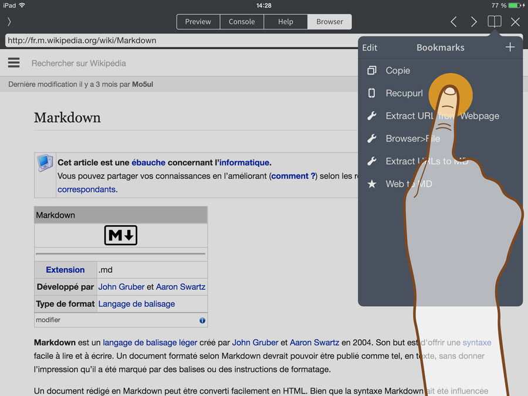The image size is (528, 396).
Task: Click the blue info icon in infobox
Action: [x=202, y=320]
